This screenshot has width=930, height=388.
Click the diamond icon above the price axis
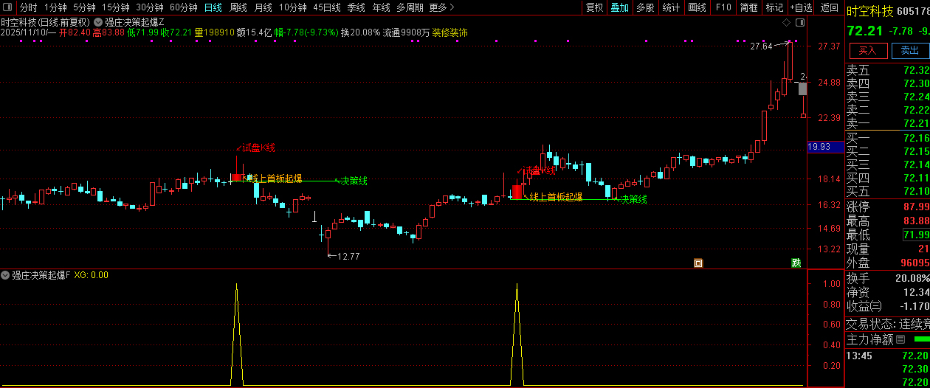tap(787, 23)
